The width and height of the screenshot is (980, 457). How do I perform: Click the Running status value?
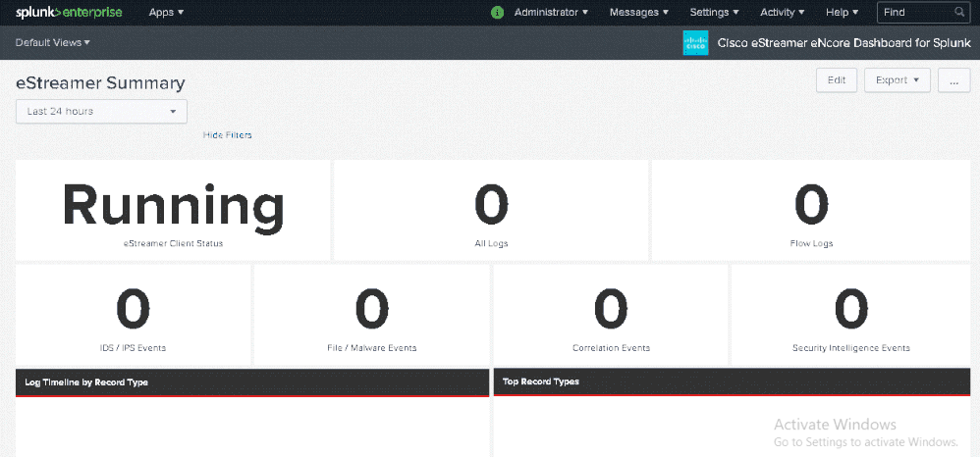coord(173,207)
